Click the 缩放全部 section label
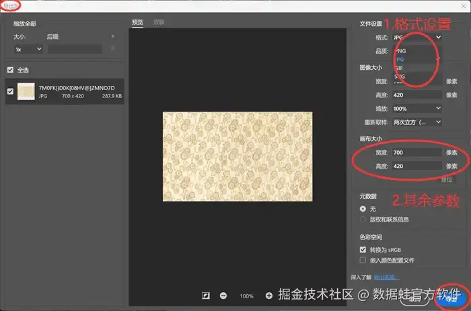This screenshot has width=471, height=311. [25, 24]
